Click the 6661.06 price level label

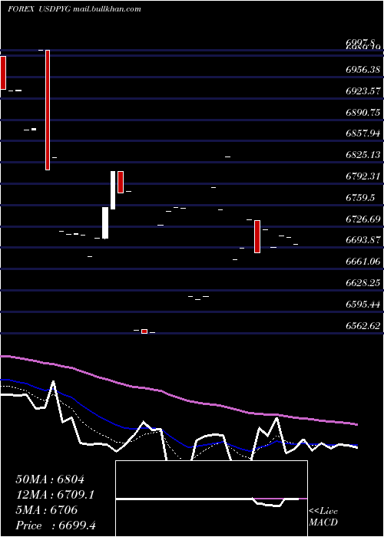coord(362,262)
